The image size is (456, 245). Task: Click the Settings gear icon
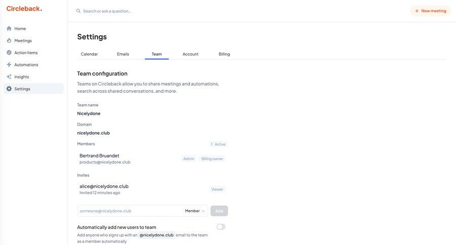click(9, 89)
